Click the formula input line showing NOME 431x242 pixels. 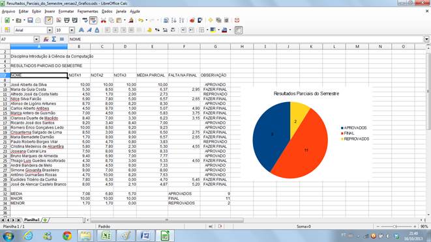246,39
